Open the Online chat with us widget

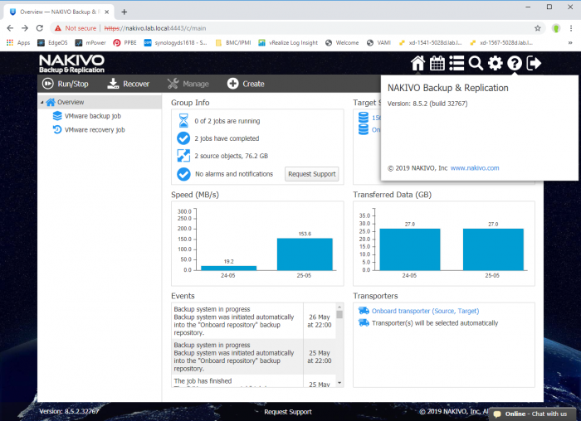(532, 414)
